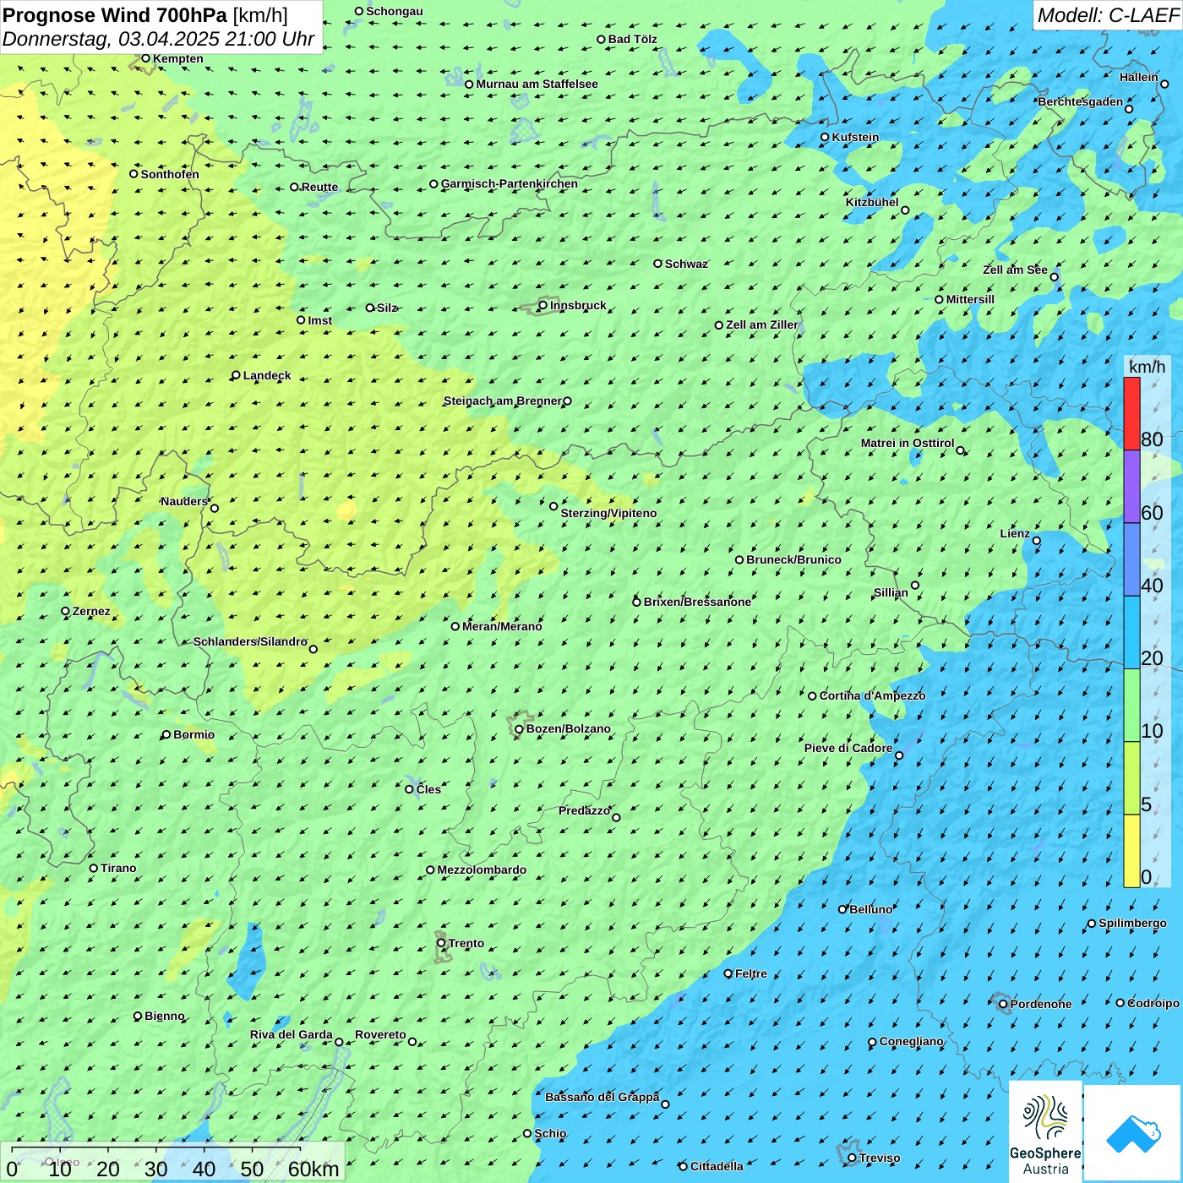
Task: Select the light blue 20–40 km/h legend segment
Action: (x=1131, y=633)
